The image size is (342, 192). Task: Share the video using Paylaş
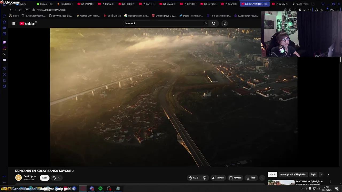(x=218, y=178)
